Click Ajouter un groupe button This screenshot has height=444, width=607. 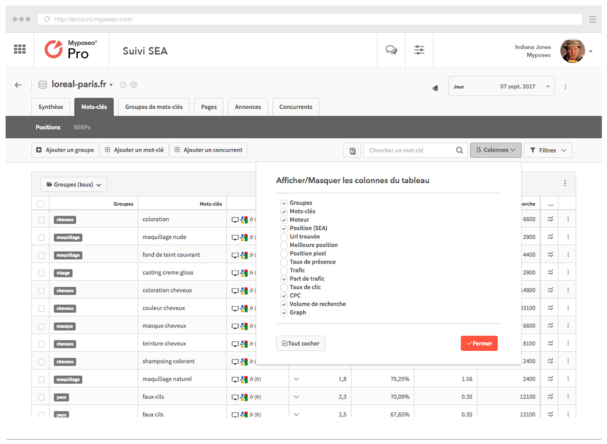click(65, 150)
